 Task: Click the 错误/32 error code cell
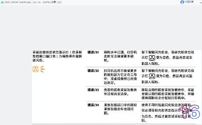pyautogui.click(x=93, y=71)
